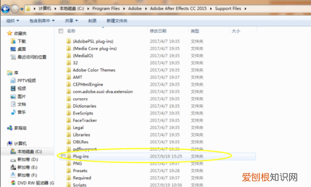Go to Adobe folder in breadcrumb

click(135, 8)
